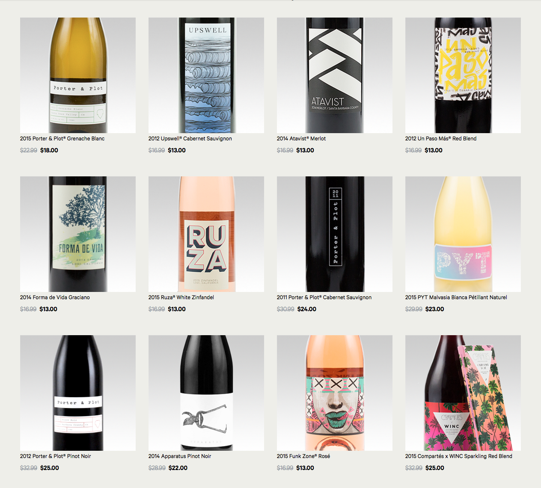Click the $24.00 Porter & Plot Cabernet price
541x488 pixels.
pos(307,309)
